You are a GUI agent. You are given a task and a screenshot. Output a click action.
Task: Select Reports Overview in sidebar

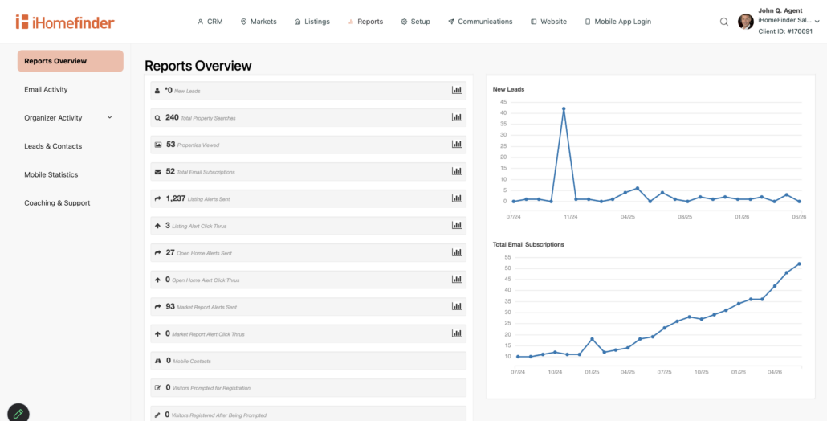[70, 61]
